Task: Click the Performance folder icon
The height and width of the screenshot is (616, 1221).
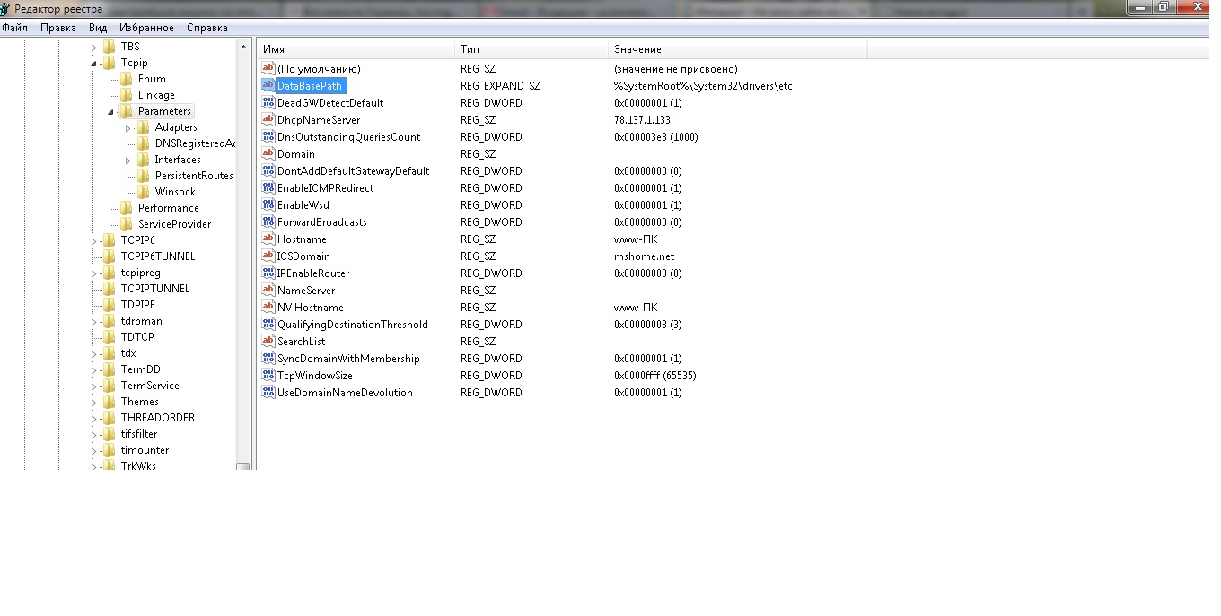Action: 127,208
